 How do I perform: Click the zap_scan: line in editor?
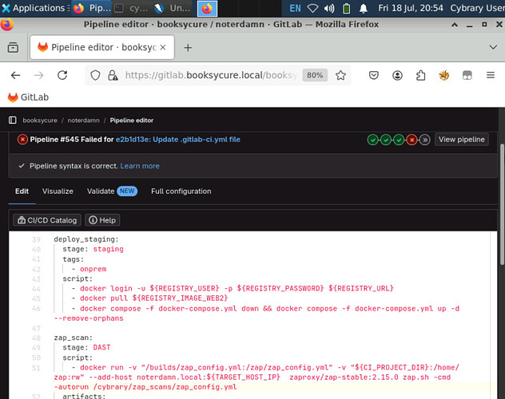(73, 338)
